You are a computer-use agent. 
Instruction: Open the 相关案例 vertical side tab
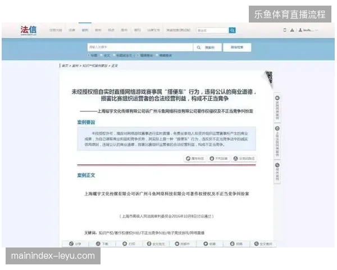tap(277, 172)
